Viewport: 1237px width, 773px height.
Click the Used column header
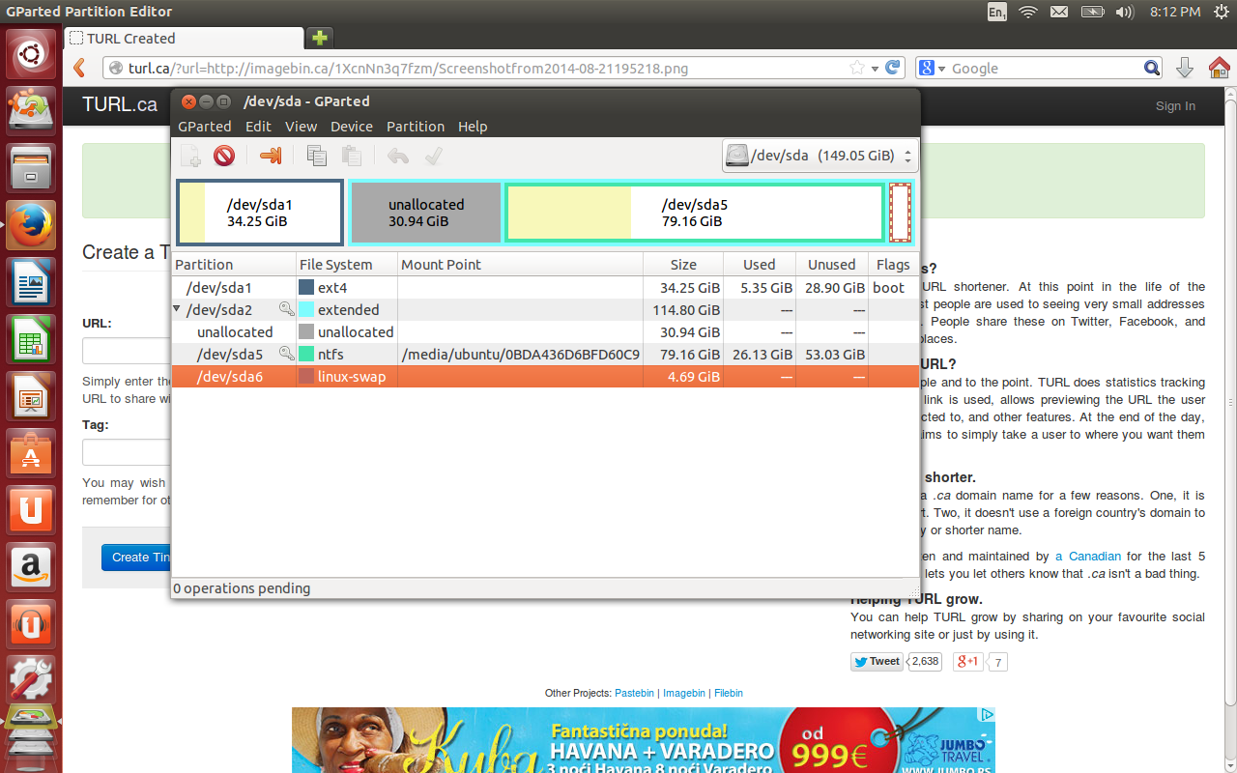pos(760,265)
